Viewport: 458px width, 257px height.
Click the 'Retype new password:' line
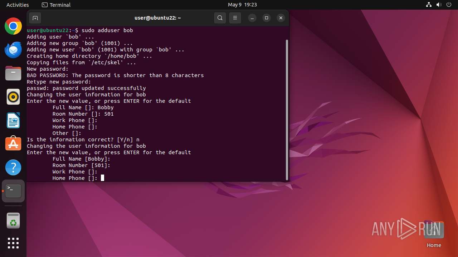click(59, 82)
